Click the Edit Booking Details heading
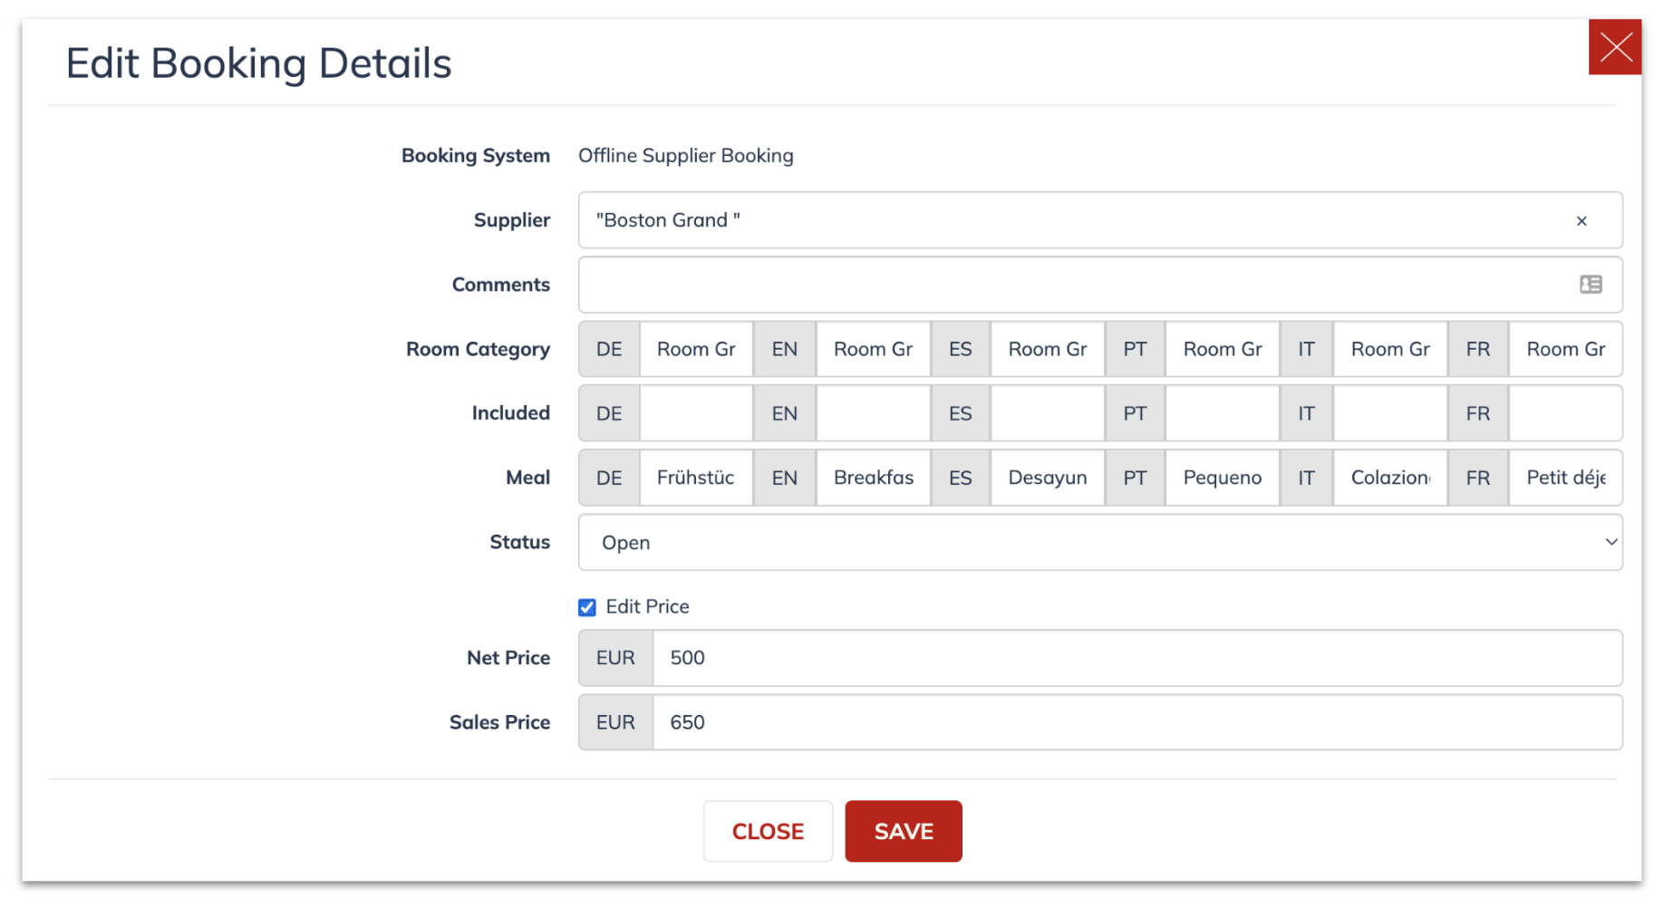The image size is (1664, 899). pyautogui.click(x=258, y=63)
